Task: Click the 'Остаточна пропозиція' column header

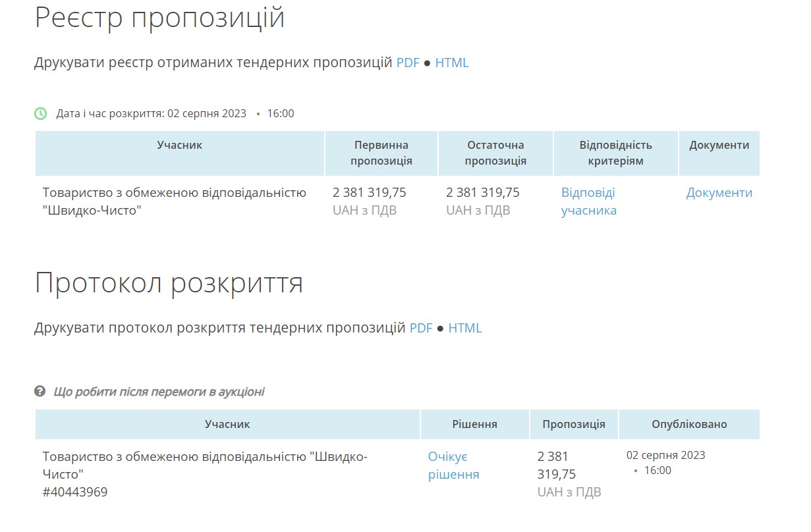Action: (x=495, y=153)
